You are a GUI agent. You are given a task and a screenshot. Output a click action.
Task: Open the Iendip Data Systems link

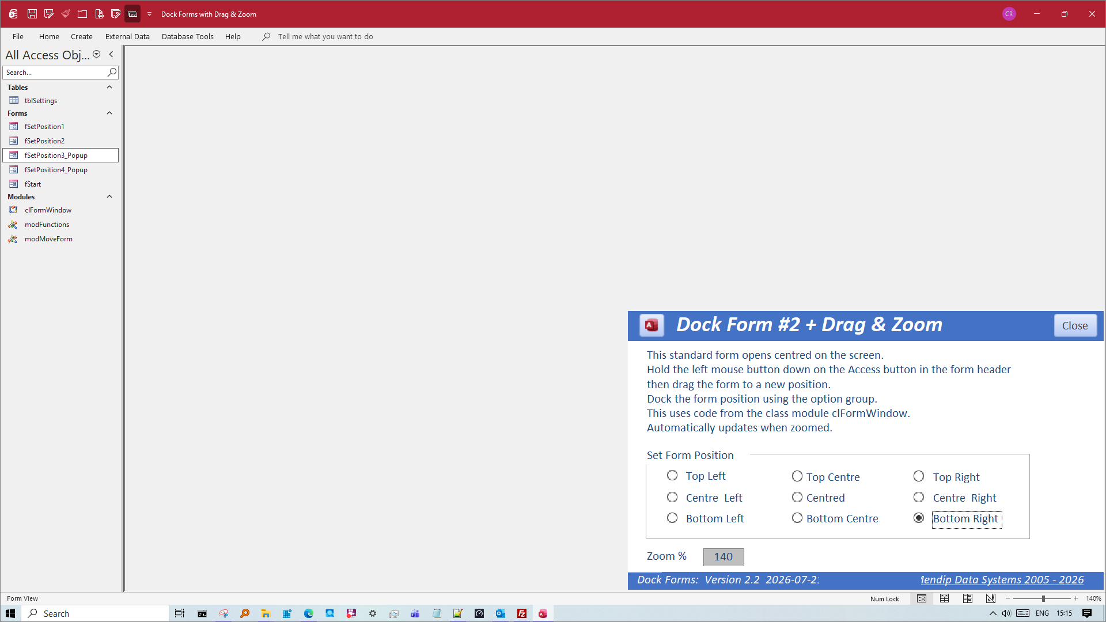pyautogui.click(x=1002, y=579)
